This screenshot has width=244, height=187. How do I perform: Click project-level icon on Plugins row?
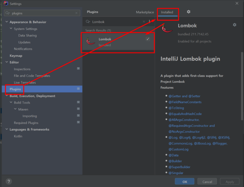click(78, 89)
